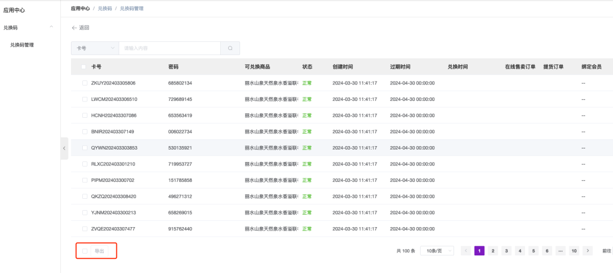Click the back arrow next to 返回
613x273 pixels.
74,28
